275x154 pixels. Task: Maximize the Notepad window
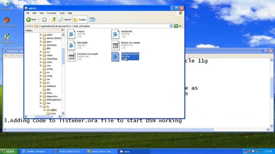(x=266, y=51)
